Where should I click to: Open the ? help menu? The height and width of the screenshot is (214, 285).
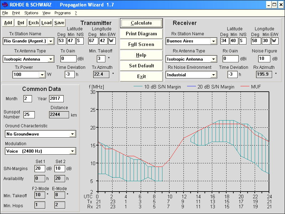(x=76, y=13)
